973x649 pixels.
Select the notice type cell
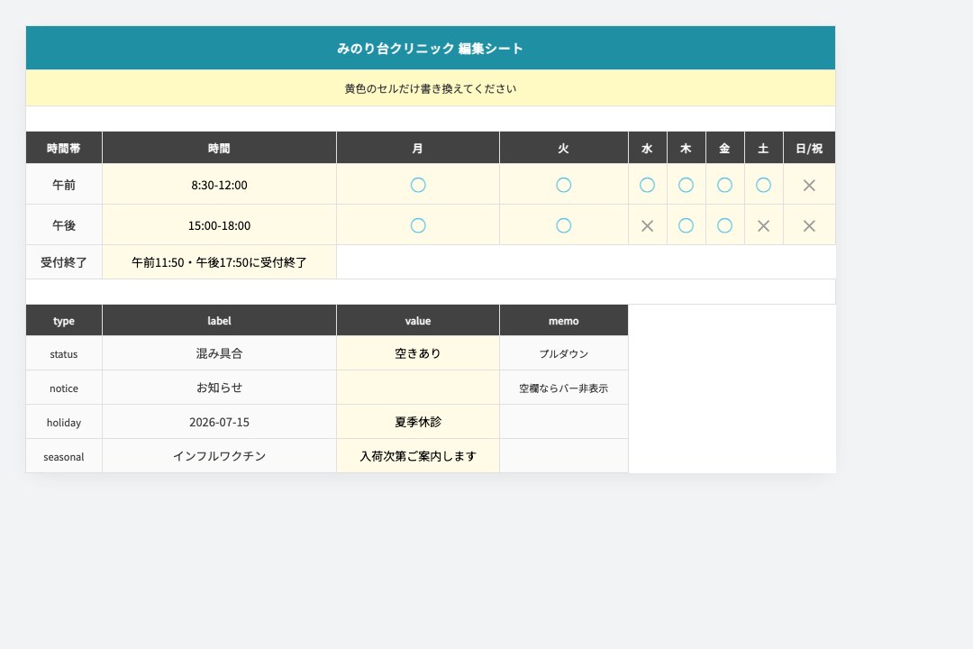64,388
